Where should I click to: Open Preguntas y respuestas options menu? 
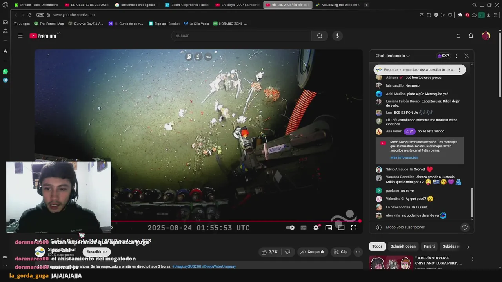click(x=460, y=70)
